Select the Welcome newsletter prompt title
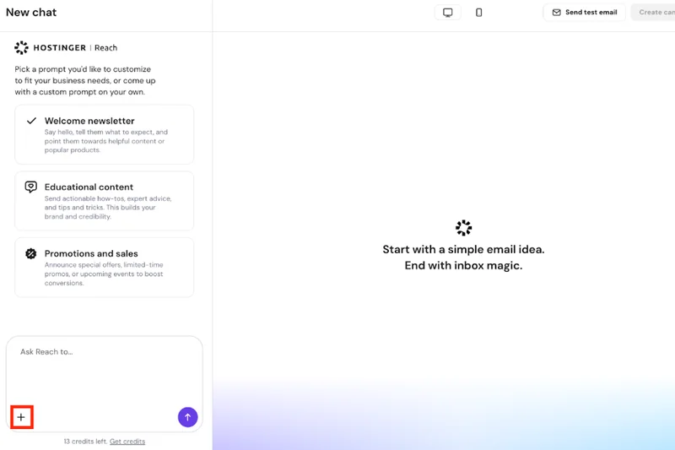This screenshot has width=675, height=450. pyautogui.click(x=89, y=121)
